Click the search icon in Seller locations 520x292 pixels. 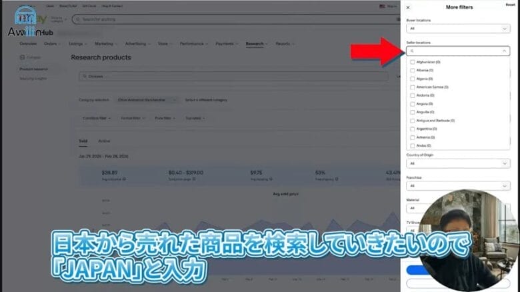pos(412,51)
